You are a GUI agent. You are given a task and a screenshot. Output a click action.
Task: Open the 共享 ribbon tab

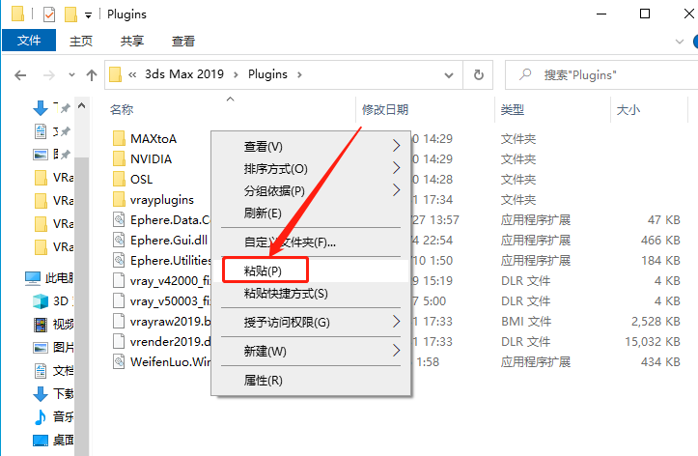[132, 41]
